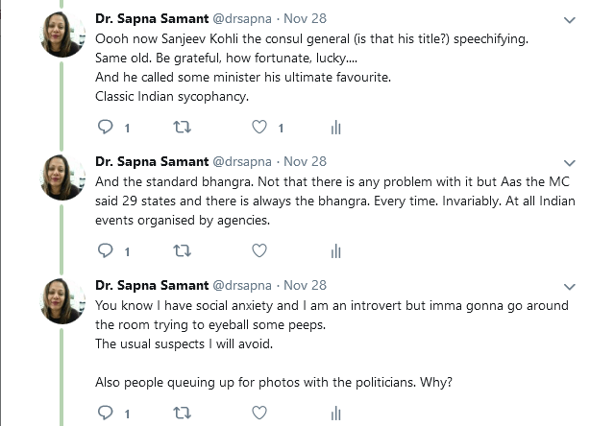Open activity stats for the bhangra tweet
Image resolution: width=615 pixels, height=426 pixels.
coord(335,251)
